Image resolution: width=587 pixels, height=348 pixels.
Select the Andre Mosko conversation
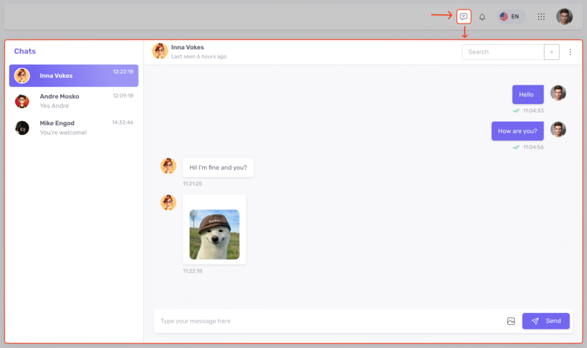pyautogui.click(x=73, y=101)
